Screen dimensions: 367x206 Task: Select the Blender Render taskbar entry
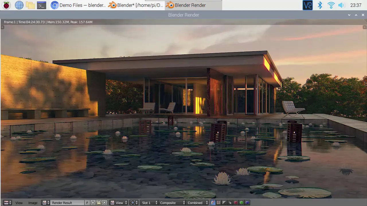pos(193,5)
